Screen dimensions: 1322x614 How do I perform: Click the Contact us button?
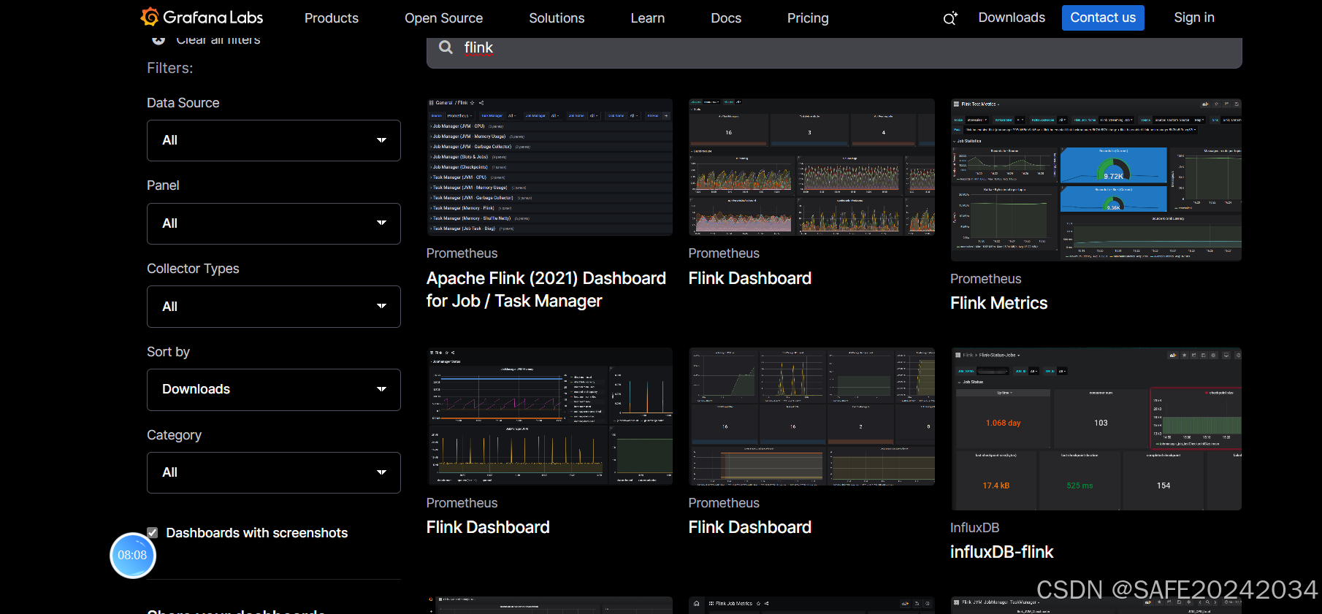pyautogui.click(x=1103, y=18)
